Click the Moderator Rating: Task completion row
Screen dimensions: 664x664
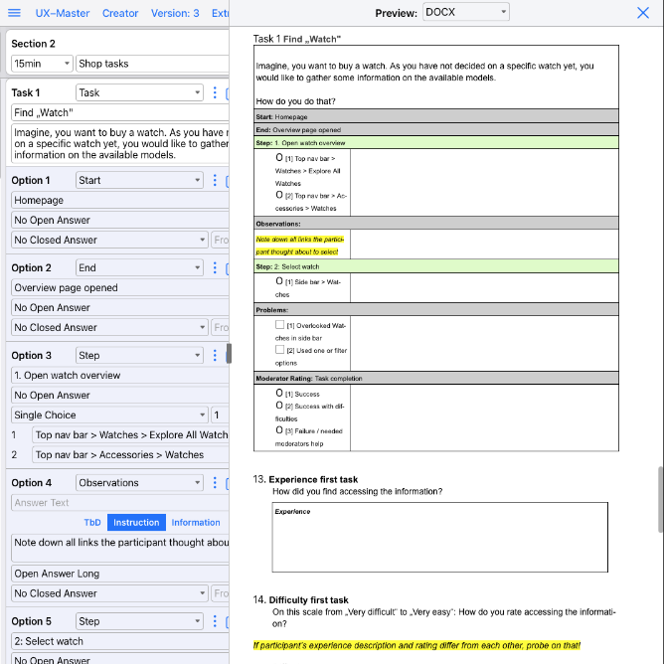[x=436, y=378]
